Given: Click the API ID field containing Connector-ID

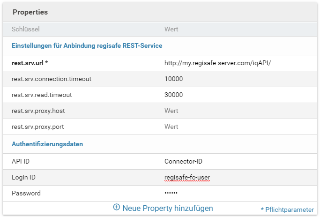Looking at the screenshot, I should [183, 161].
